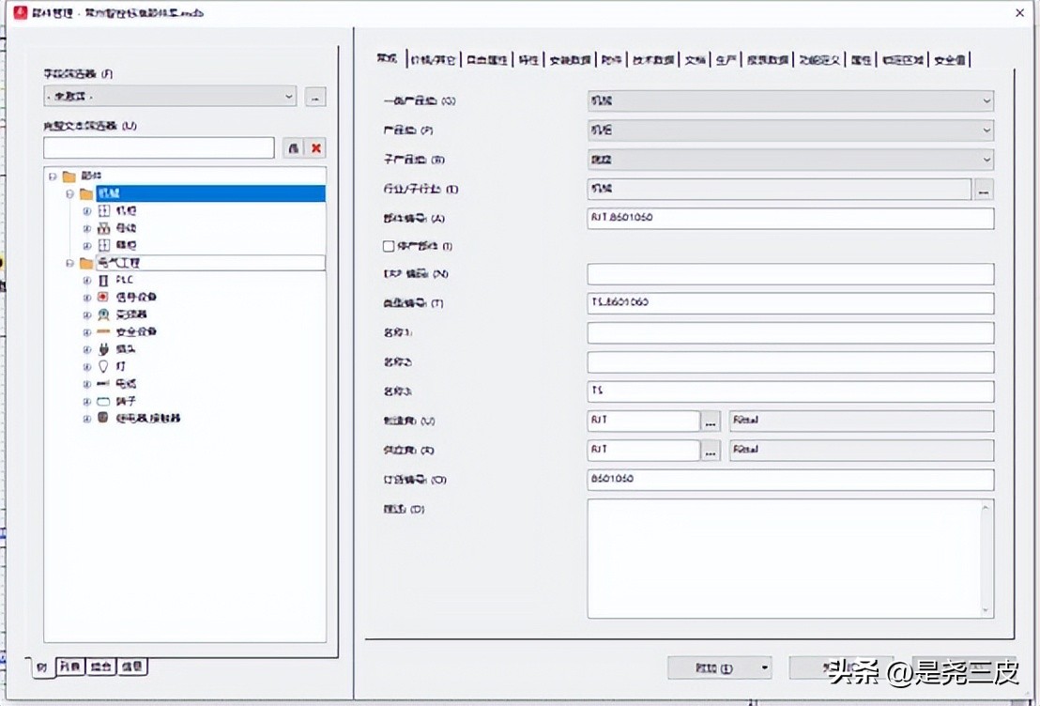Viewport: 1040px width, 706px height.
Task: Collapse the root node of the parts tree
Action: pos(53,176)
